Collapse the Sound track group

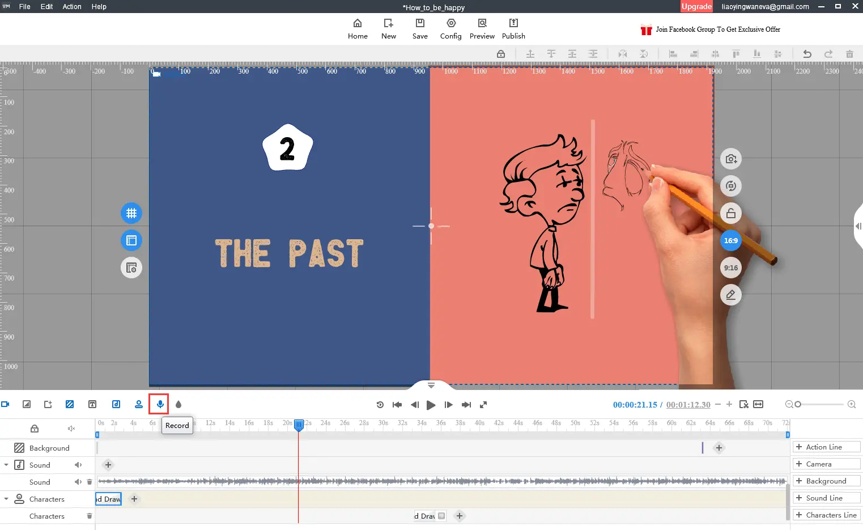[x=6, y=465]
